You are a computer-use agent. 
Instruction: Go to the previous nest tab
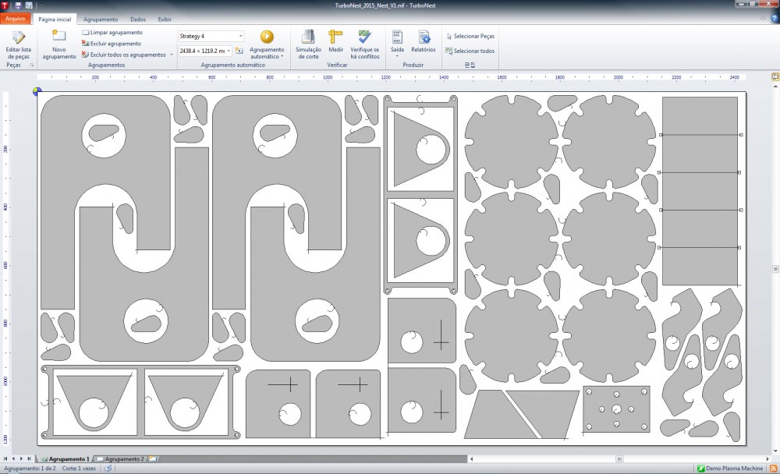[13, 458]
